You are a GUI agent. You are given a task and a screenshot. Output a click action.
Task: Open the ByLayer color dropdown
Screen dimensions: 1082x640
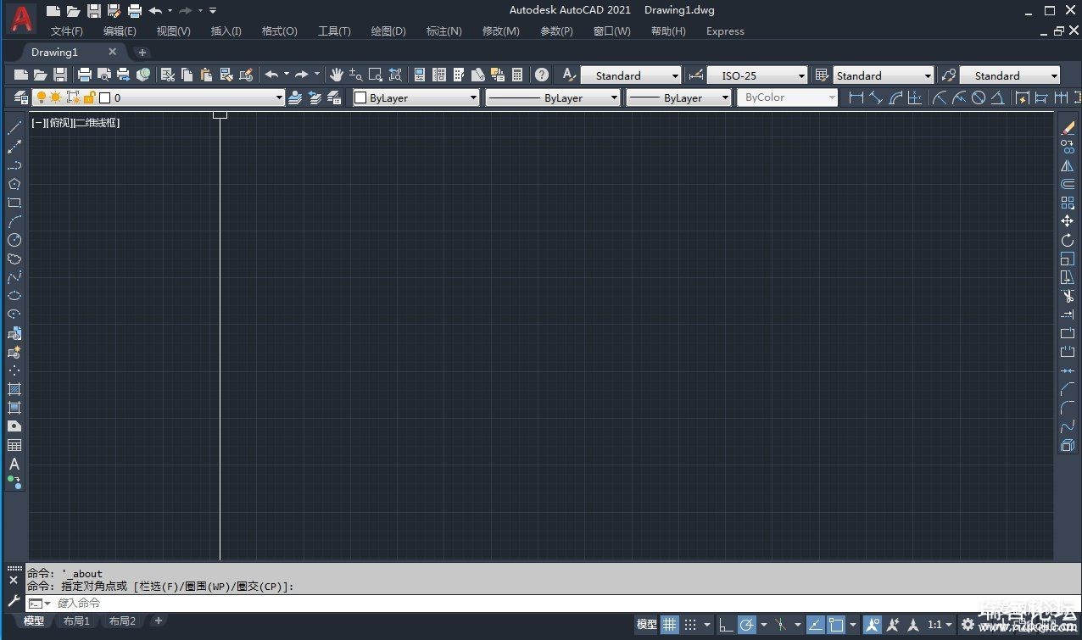(474, 97)
